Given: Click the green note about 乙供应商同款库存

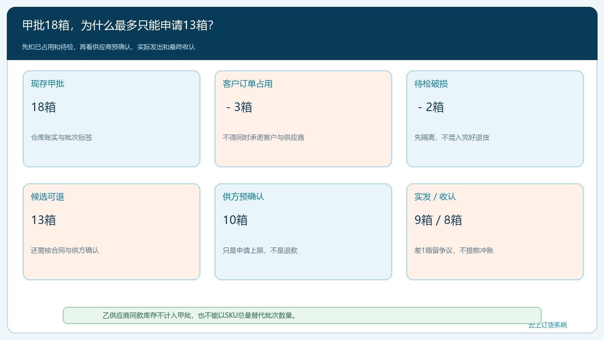Looking at the screenshot, I should click(x=302, y=315).
